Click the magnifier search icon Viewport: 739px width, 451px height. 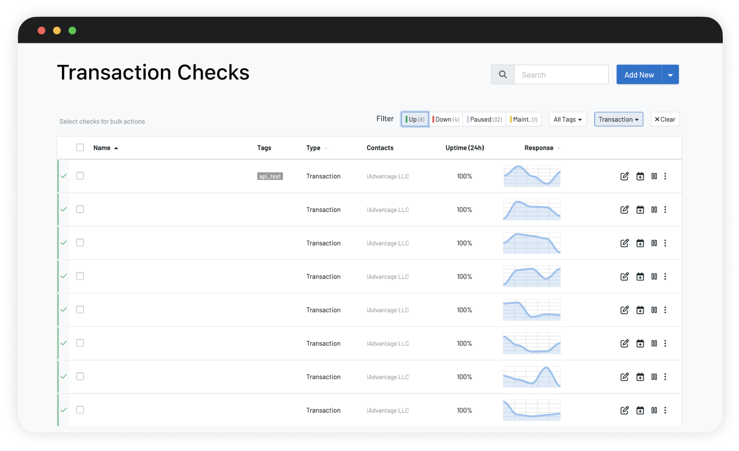(503, 75)
